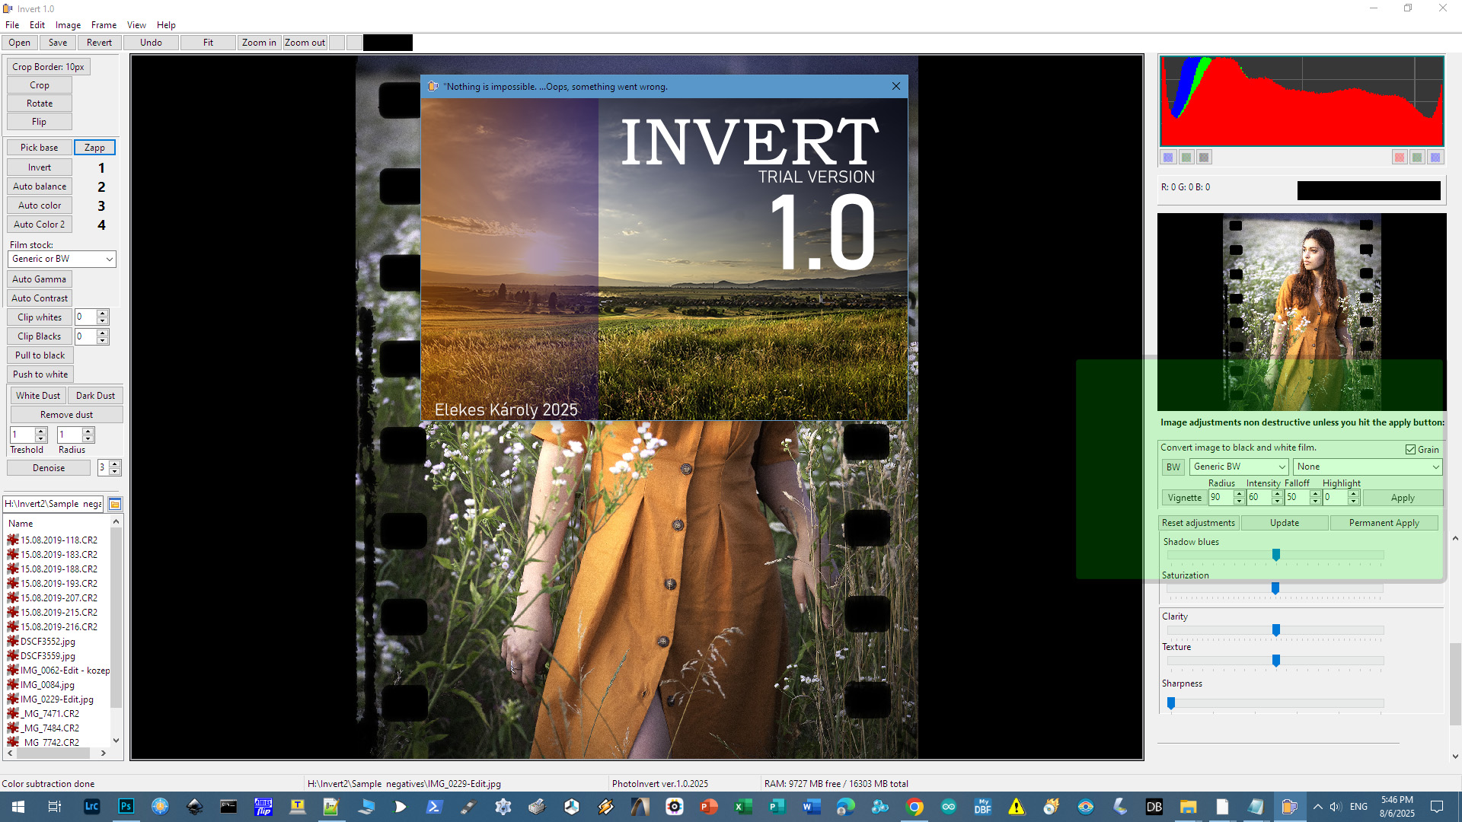Open the yellow warning triangle taskbar app
Image resolution: width=1462 pixels, height=822 pixels.
1017,807
